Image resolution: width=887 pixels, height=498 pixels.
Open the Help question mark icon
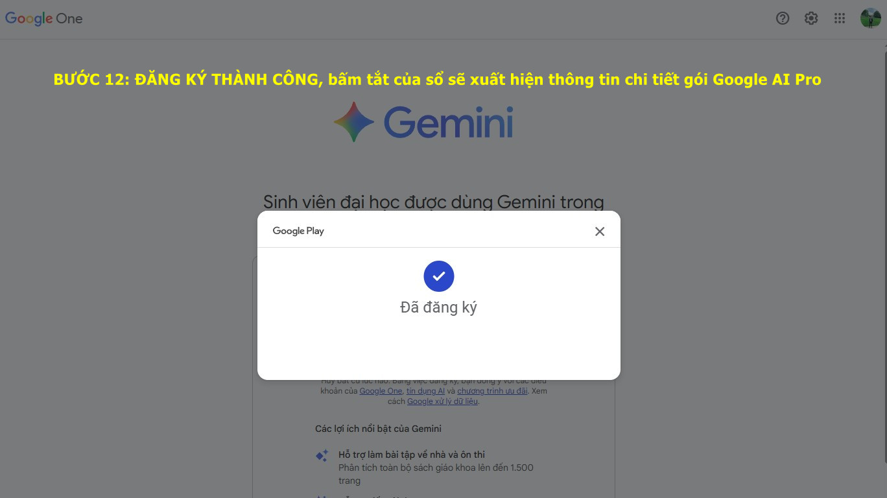(783, 18)
